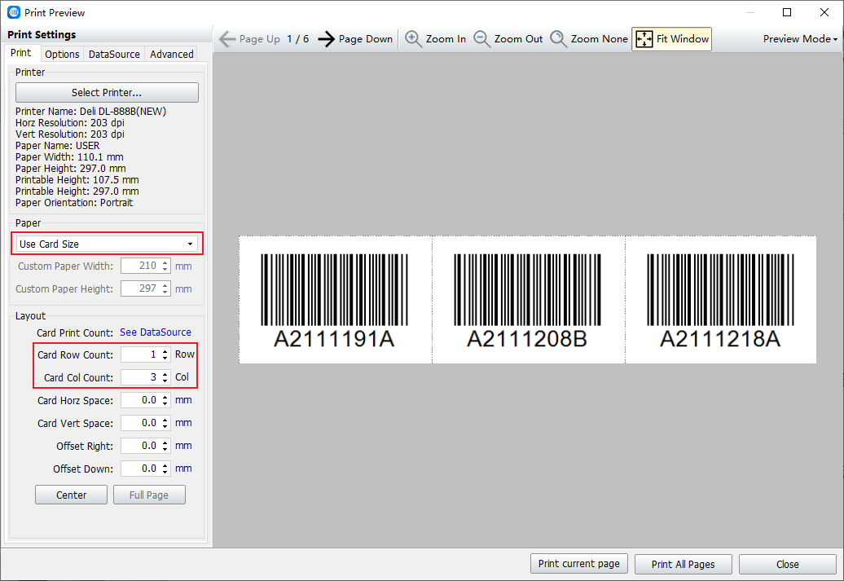Click the Page Down arrow icon
The image size is (844, 581).
tap(326, 39)
